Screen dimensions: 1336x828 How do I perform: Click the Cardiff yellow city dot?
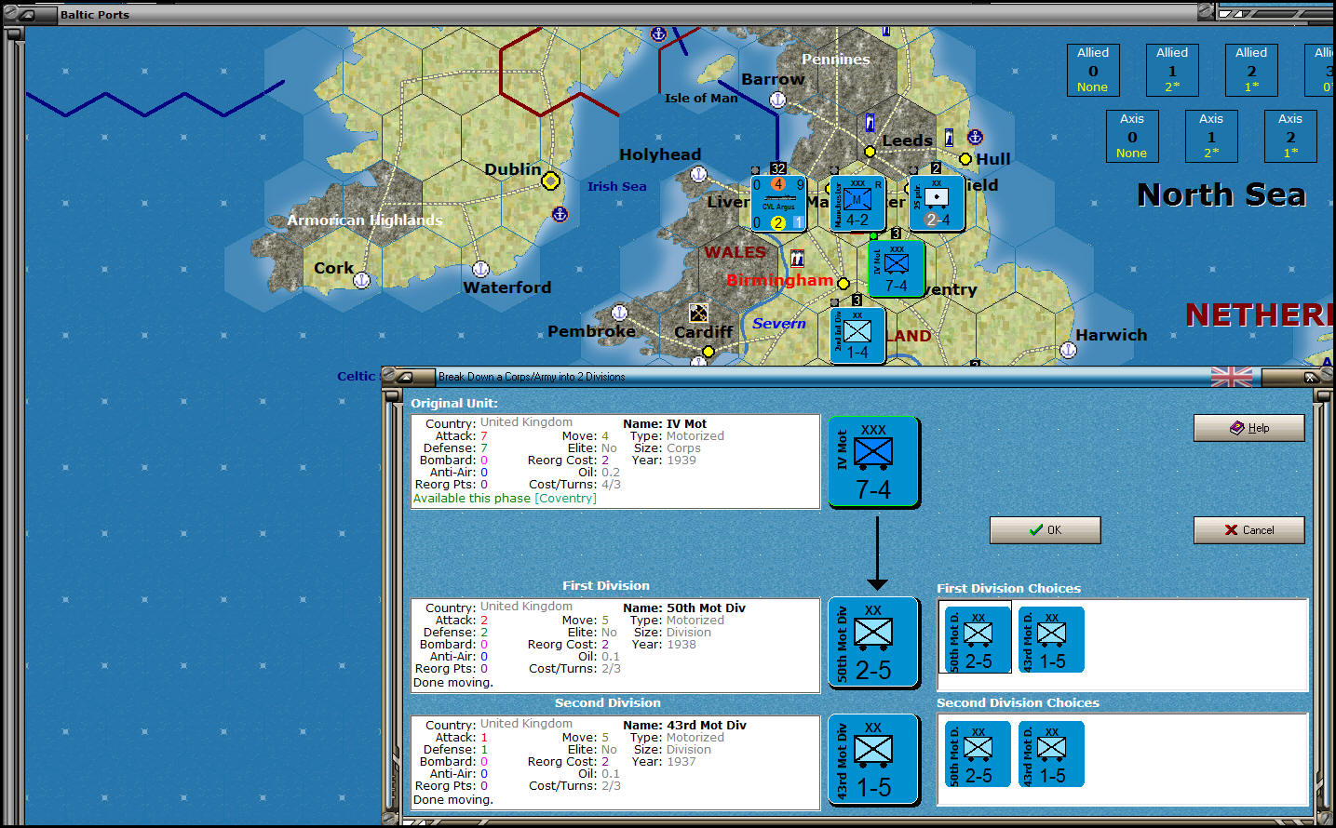click(708, 352)
